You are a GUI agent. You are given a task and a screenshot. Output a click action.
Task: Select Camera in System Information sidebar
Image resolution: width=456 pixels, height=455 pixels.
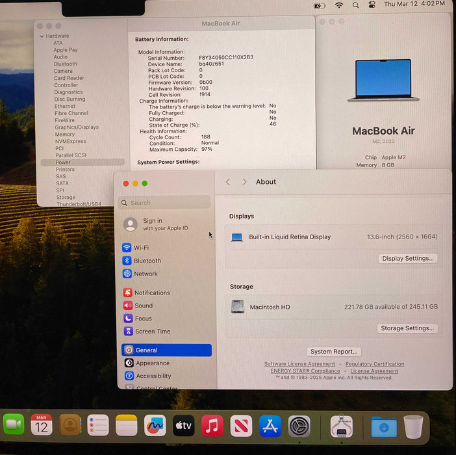(63, 71)
